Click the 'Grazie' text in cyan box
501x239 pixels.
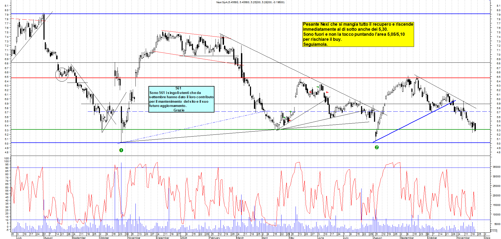[179, 110]
